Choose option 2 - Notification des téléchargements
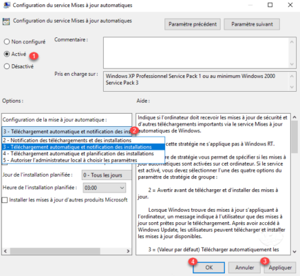 pyautogui.click(x=83, y=140)
